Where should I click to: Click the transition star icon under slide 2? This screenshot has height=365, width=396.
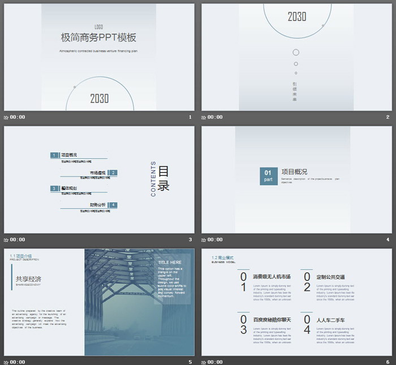[x=204, y=117]
